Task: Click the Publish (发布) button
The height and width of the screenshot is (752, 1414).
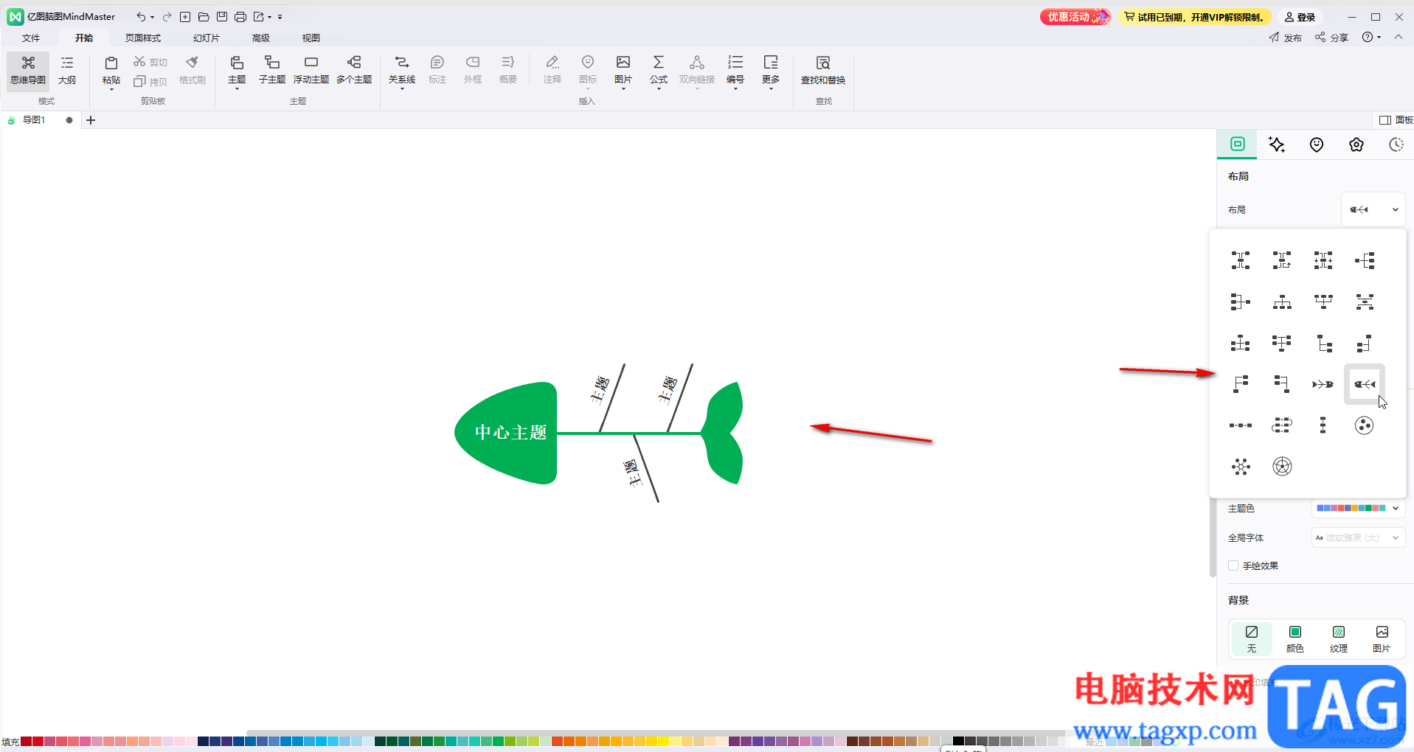Action: click(1286, 38)
